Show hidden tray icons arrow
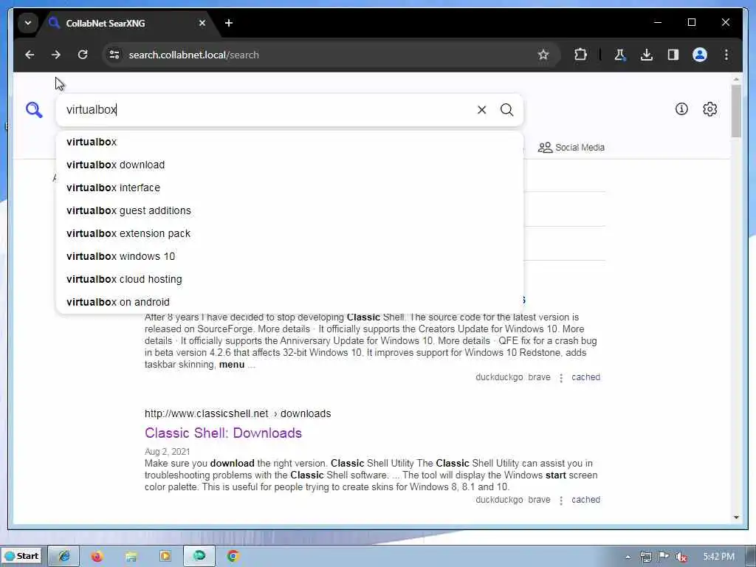The image size is (756, 567). pos(628,557)
